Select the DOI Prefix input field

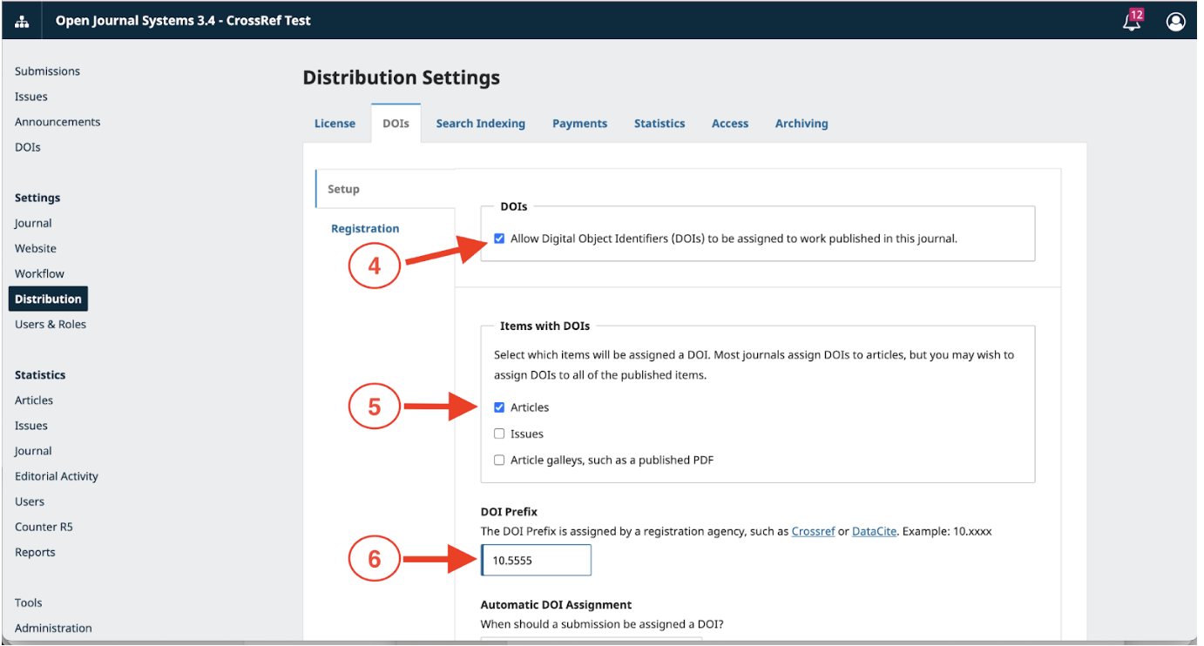tap(535, 560)
